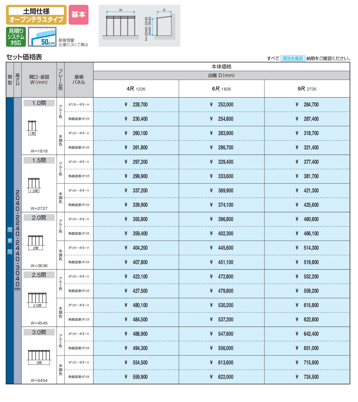Click the 屋根パネル column header
Image resolution: width=358 pixels, height=402 pixels.
tap(79, 80)
